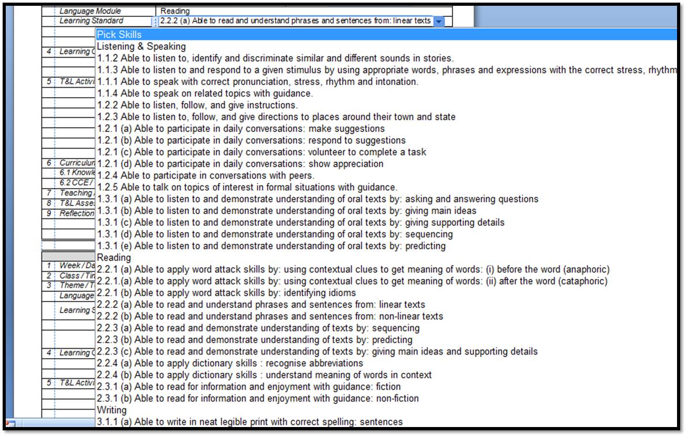Select 2.3.1 (b) read for enjoyment: non-fiction
The width and height of the screenshot is (687, 437).
tap(258, 398)
